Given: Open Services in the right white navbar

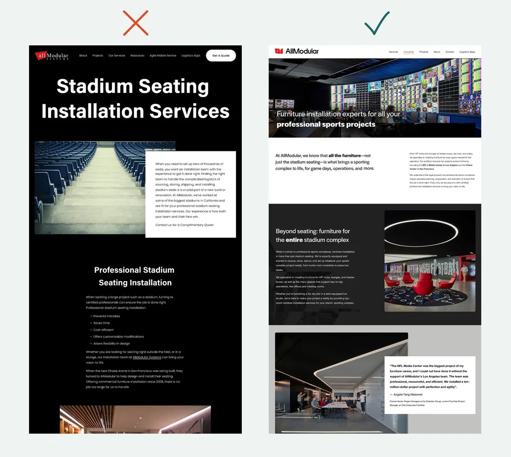Looking at the screenshot, I should coord(393,52).
